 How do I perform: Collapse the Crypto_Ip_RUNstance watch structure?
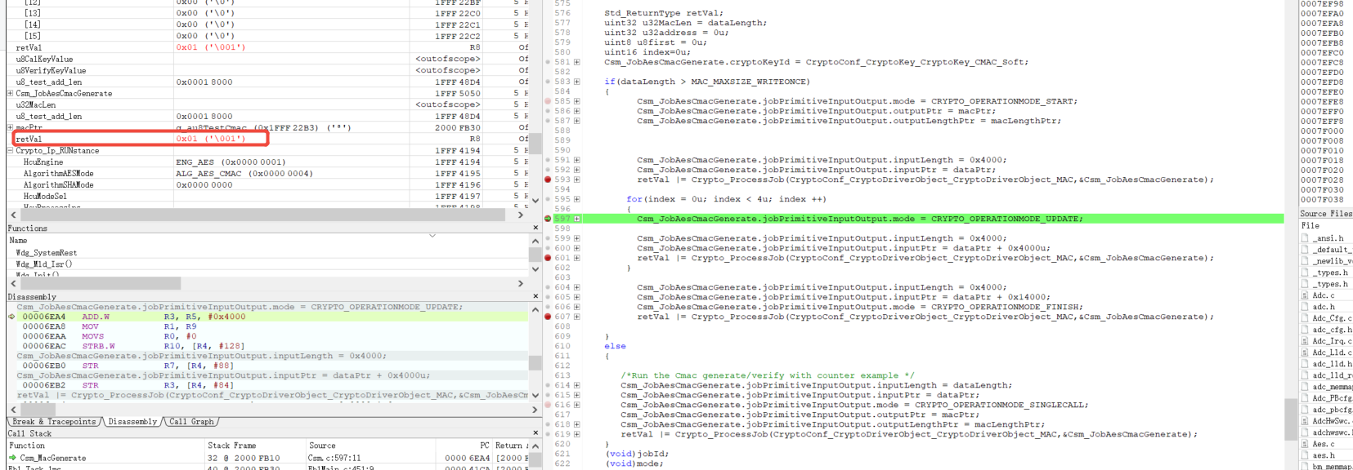[x=11, y=150]
